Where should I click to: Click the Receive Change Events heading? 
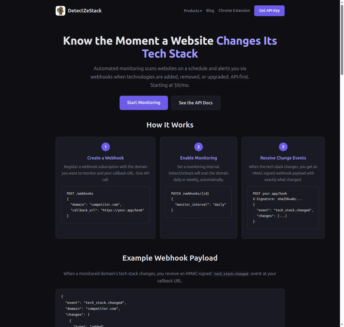pyautogui.click(x=283, y=158)
